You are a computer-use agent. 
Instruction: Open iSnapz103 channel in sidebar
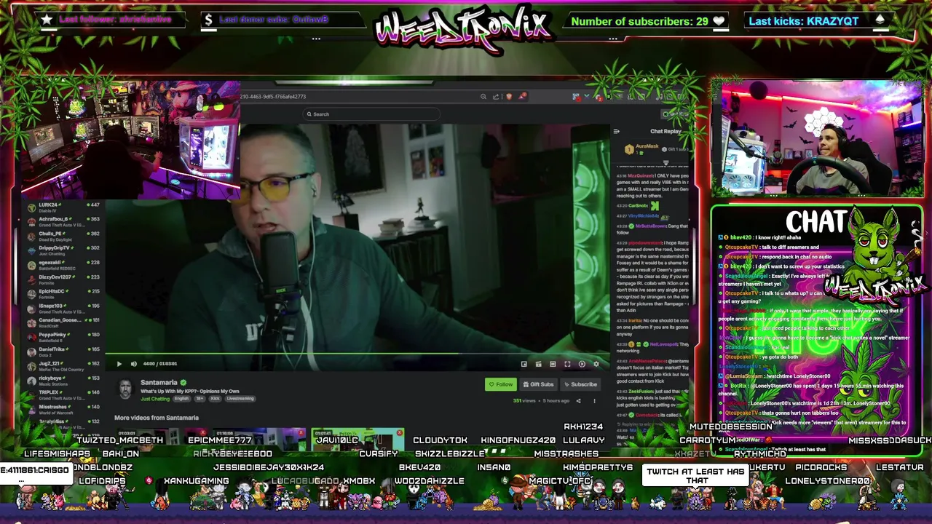[63, 309]
